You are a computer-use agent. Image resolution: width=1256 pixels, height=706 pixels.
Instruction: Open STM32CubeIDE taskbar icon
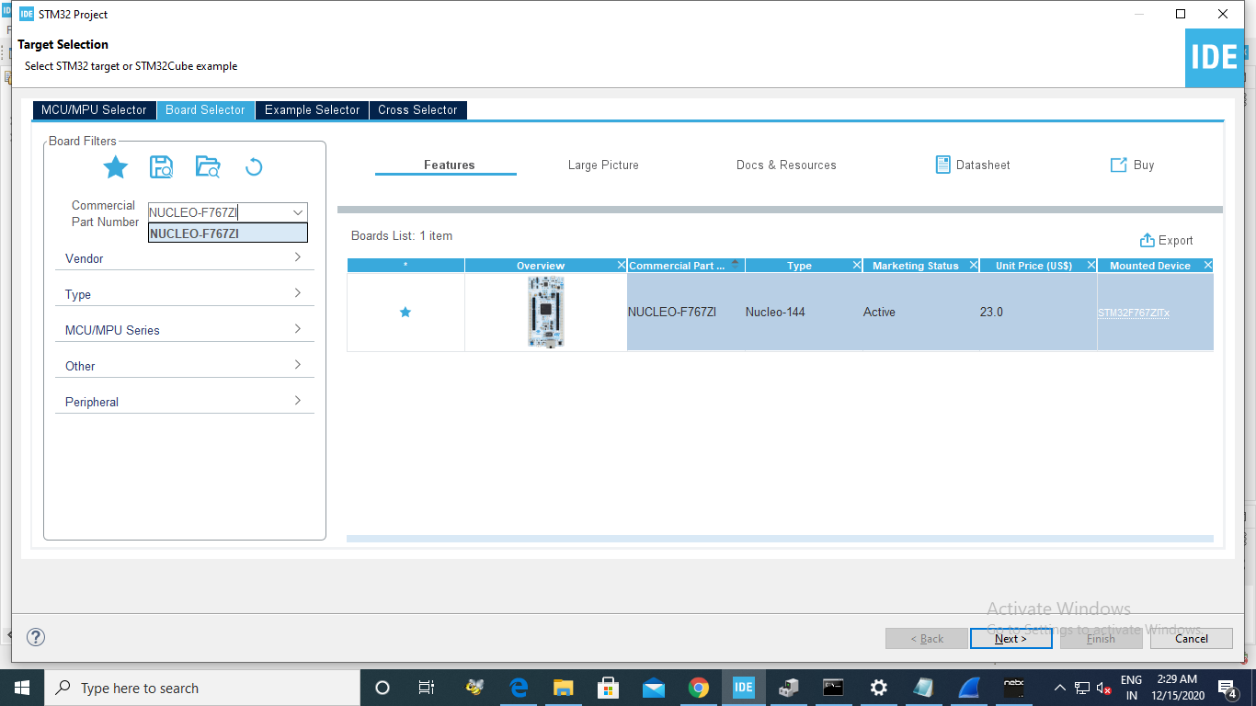[743, 688]
